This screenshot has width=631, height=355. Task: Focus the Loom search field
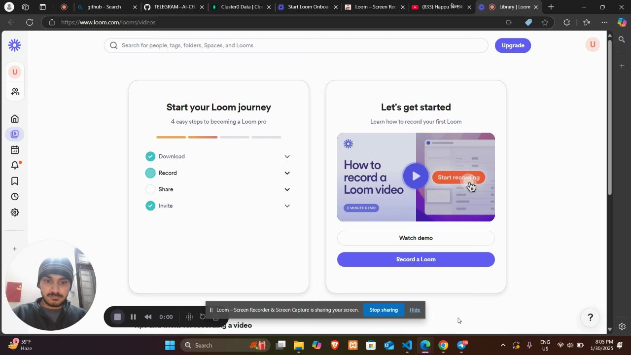[x=296, y=45]
